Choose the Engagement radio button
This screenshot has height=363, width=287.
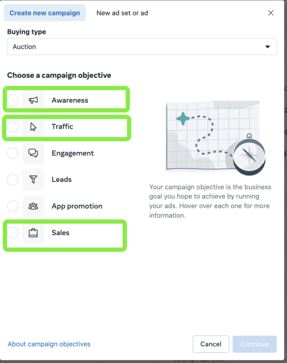pyautogui.click(x=13, y=153)
